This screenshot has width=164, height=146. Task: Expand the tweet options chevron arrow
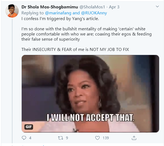(157, 7)
